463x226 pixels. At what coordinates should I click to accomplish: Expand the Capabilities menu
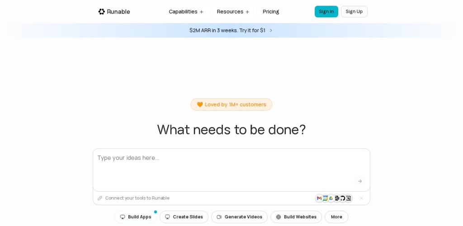186,11
